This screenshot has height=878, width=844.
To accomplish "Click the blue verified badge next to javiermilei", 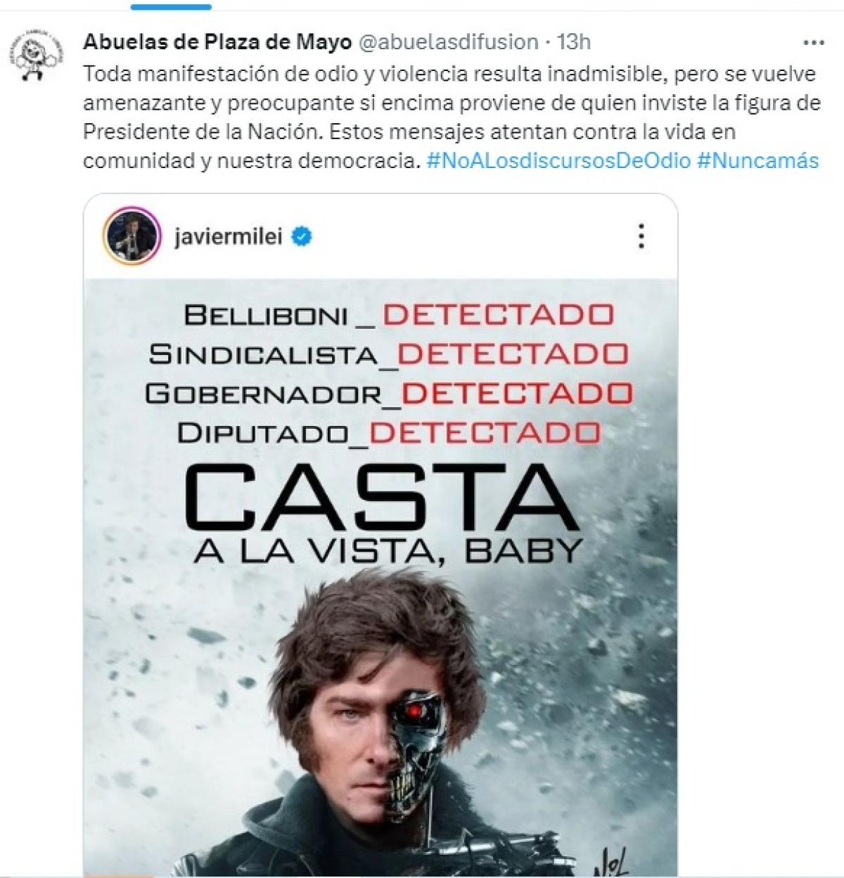I will pyautogui.click(x=302, y=237).
